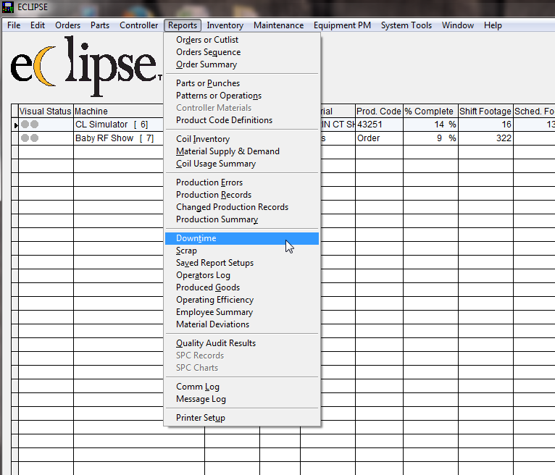555x475 pixels.
Task: Click the ECLIPSE title bar app icon
Action: (x=8, y=7)
